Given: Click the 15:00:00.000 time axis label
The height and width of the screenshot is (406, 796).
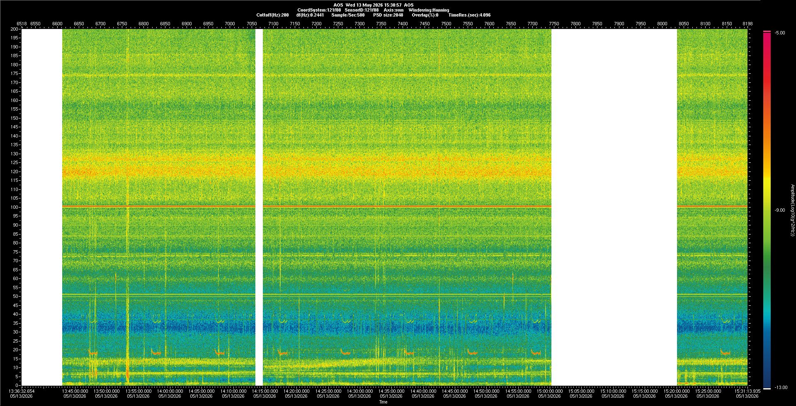Looking at the screenshot, I should click(550, 391).
